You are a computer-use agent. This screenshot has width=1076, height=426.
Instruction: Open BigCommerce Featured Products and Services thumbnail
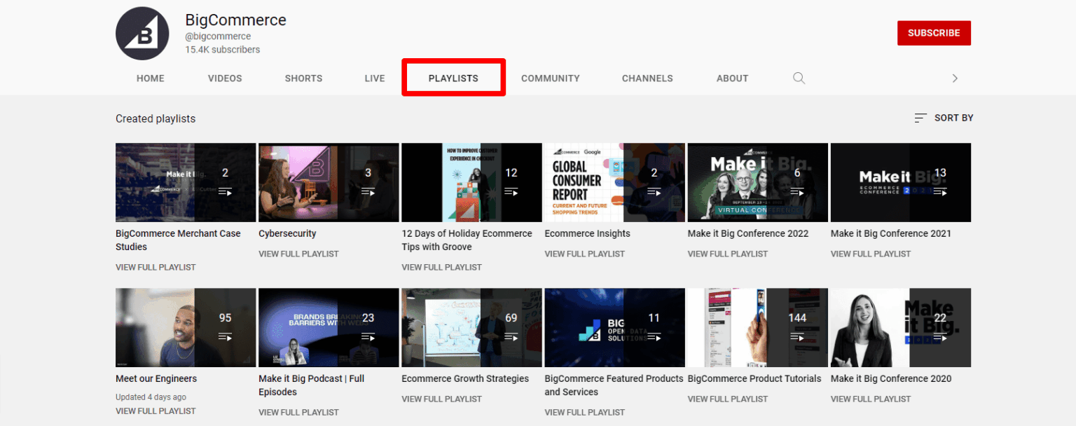[x=614, y=327]
